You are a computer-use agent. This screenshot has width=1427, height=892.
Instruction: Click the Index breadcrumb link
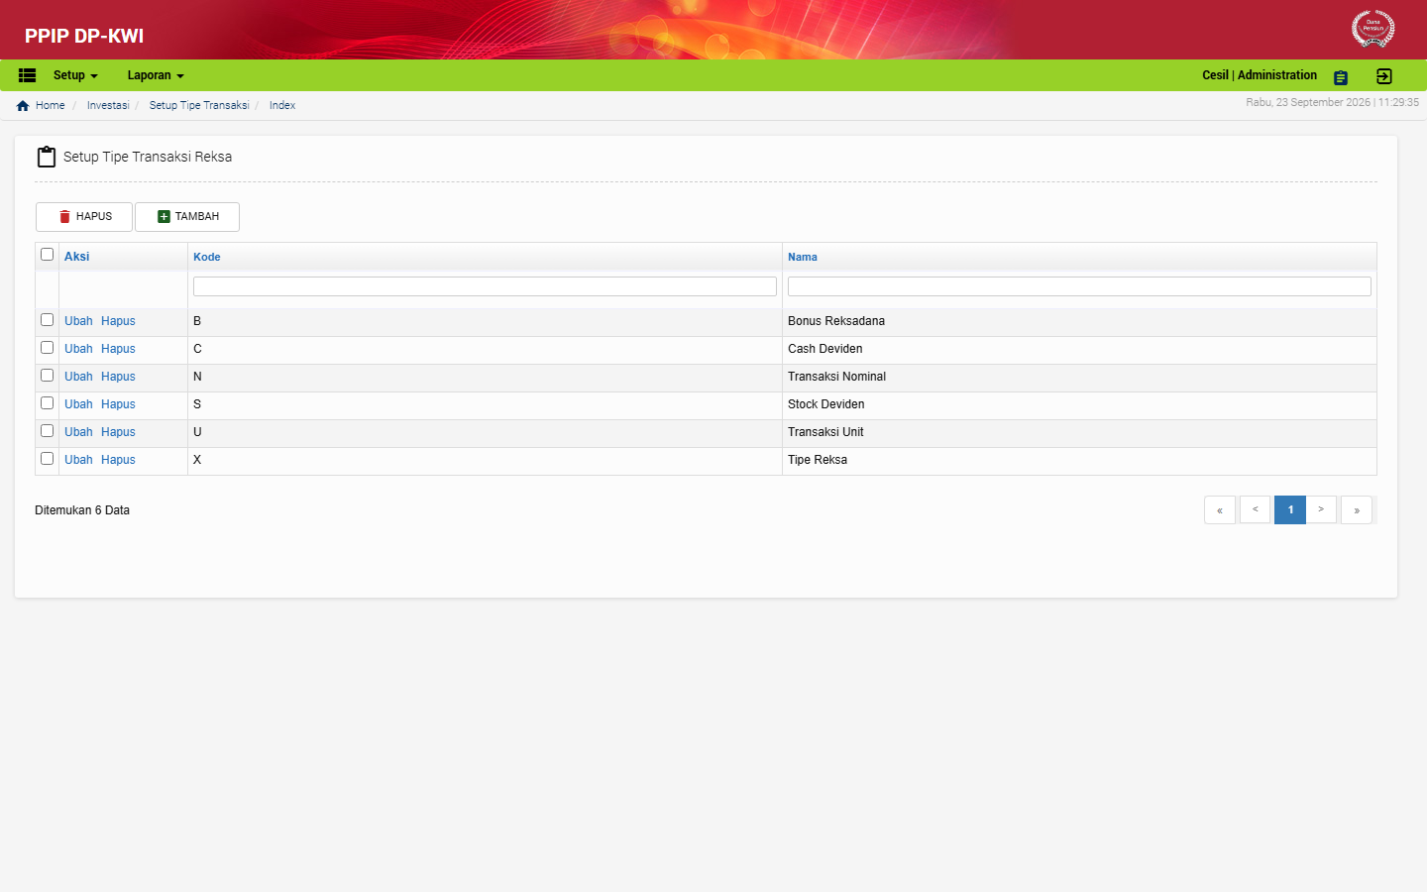pyautogui.click(x=282, y=105)
